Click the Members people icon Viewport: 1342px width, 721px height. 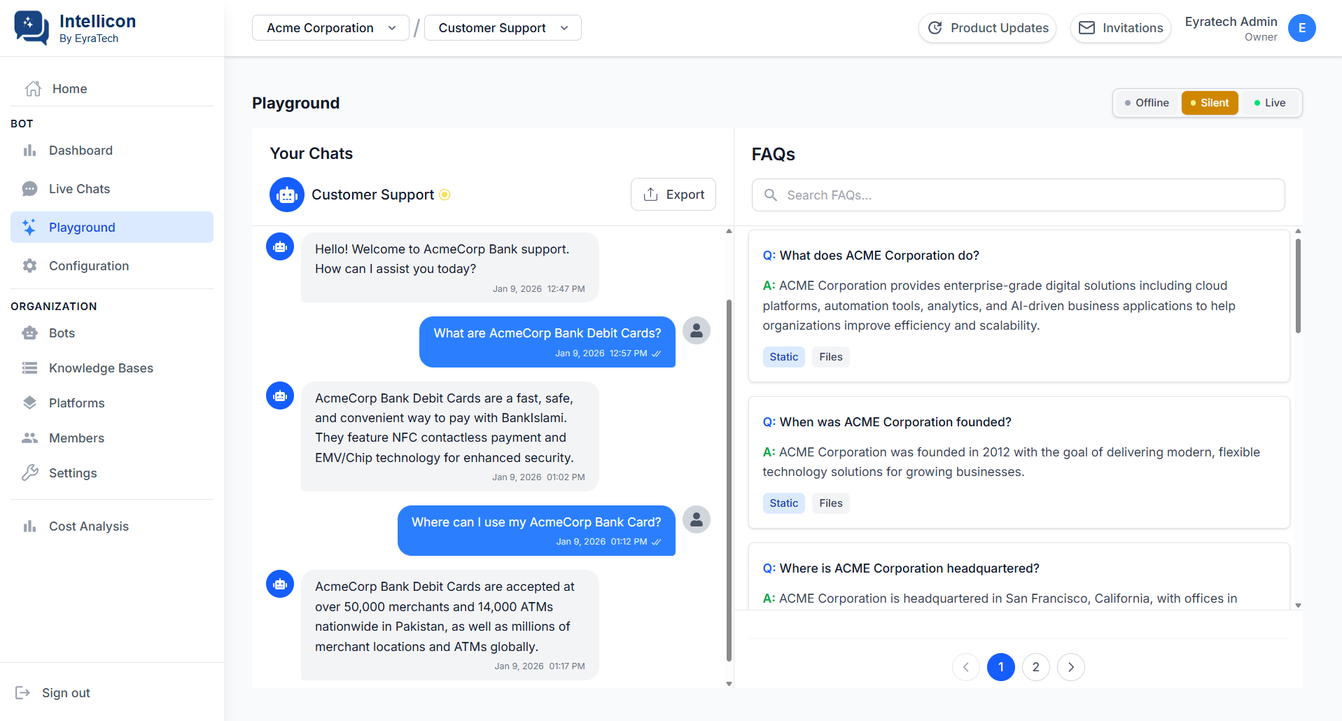29,438
